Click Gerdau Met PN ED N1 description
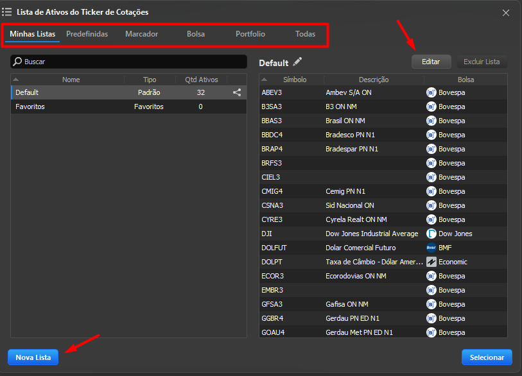 [x=359, y=332]
